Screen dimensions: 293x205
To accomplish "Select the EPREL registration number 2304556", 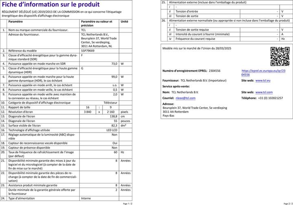I will (x=214, y=71).
